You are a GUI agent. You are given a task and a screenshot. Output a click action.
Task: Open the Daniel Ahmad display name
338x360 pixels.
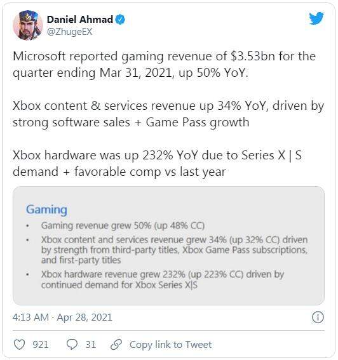click(80, 20)
